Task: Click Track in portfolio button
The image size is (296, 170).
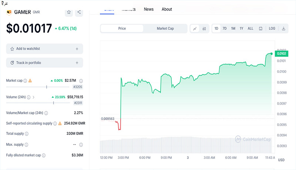Action: pyautogui.click(x=44, y=63)
